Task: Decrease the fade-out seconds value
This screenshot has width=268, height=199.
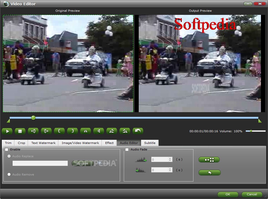Action: [x=170, y=171]
